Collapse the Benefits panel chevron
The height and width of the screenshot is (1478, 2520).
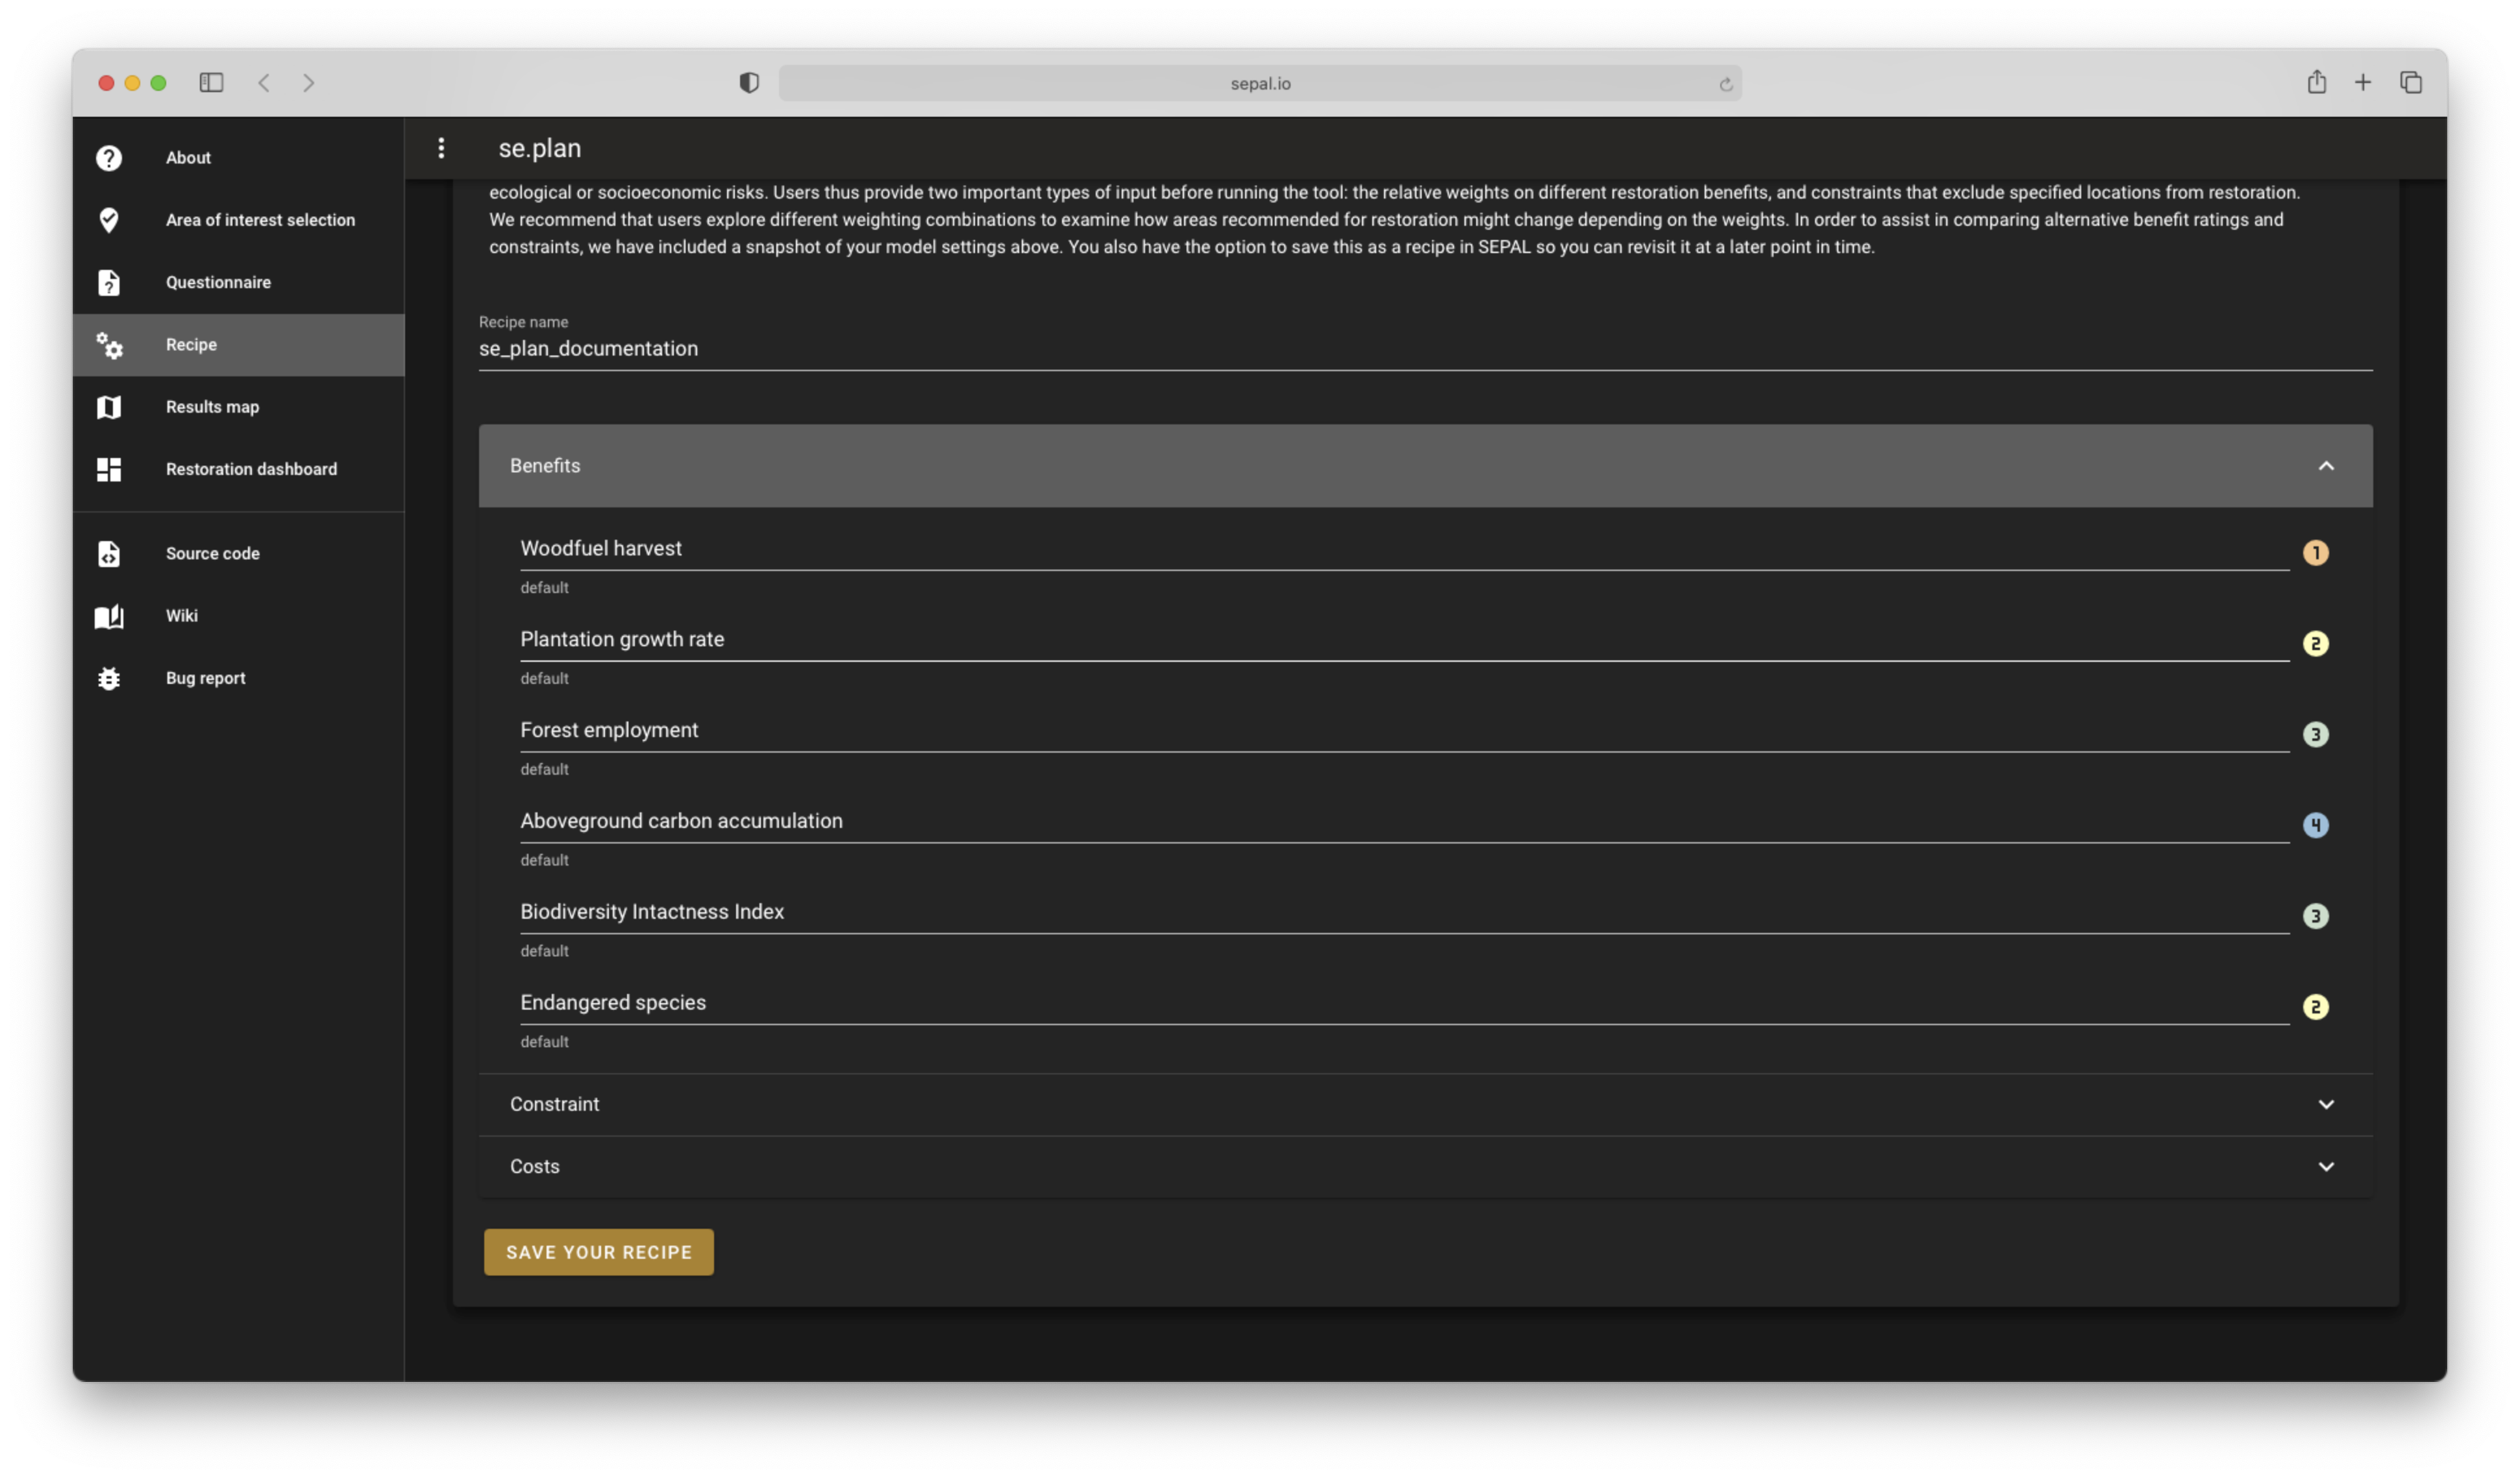pos(2325,466)
